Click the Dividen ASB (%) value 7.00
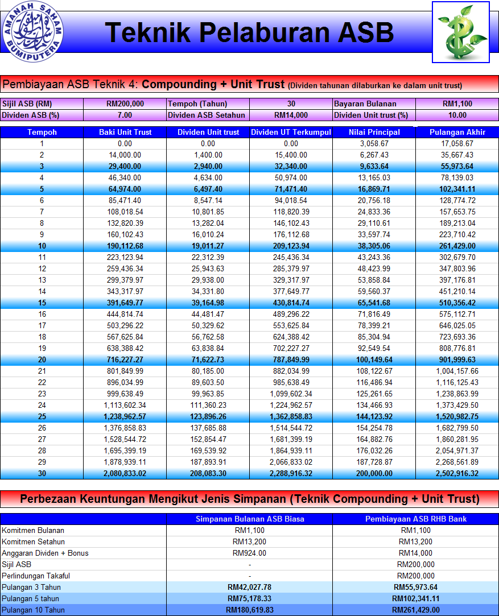499x616 pixels. click(x=125, y=115)
